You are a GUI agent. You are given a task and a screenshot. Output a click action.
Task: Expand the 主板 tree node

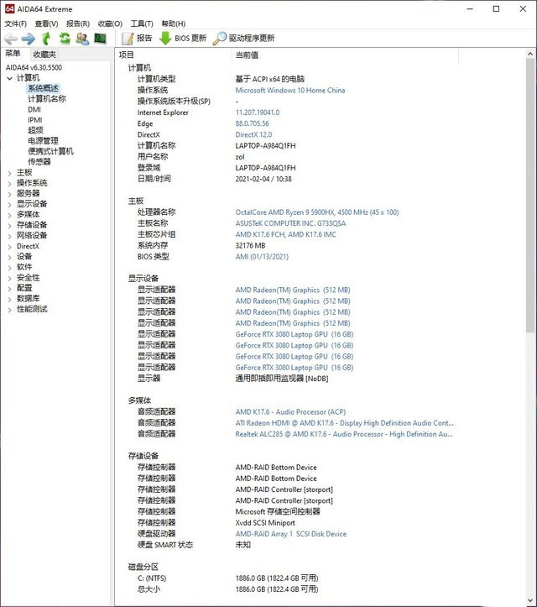coord(10,173)
